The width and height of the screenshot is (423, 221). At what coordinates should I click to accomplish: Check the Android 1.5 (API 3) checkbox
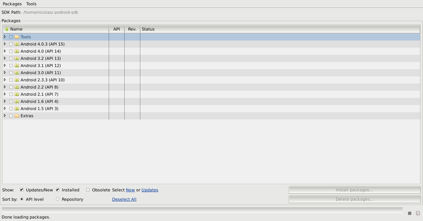click(11, 108)
